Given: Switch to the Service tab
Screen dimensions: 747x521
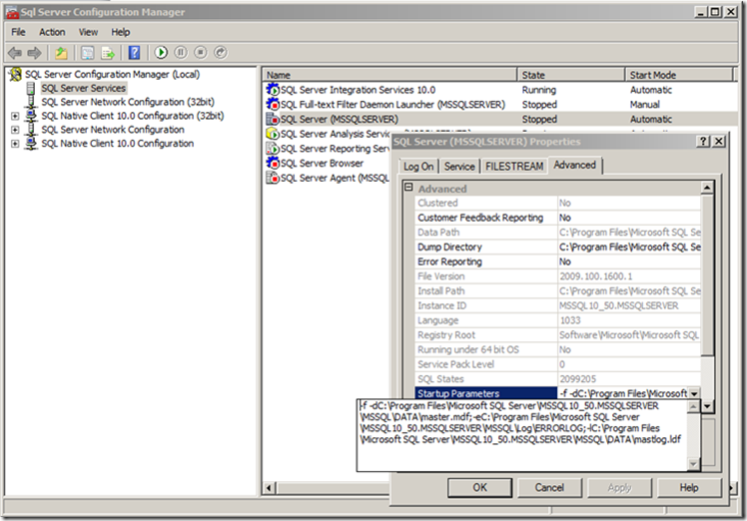Looking at the screenshot, I should pyautogui.click(x=459, y=167).
